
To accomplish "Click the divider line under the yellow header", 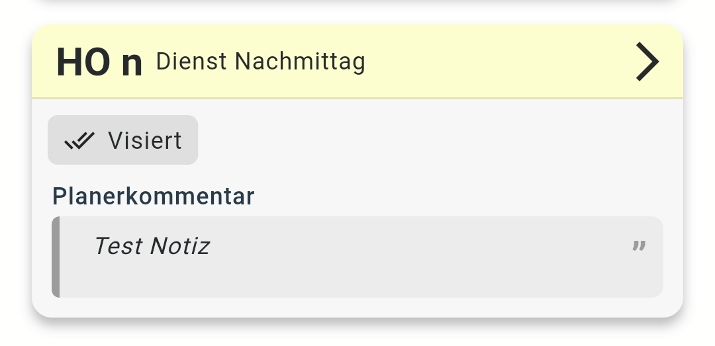I will pos(358,98).
